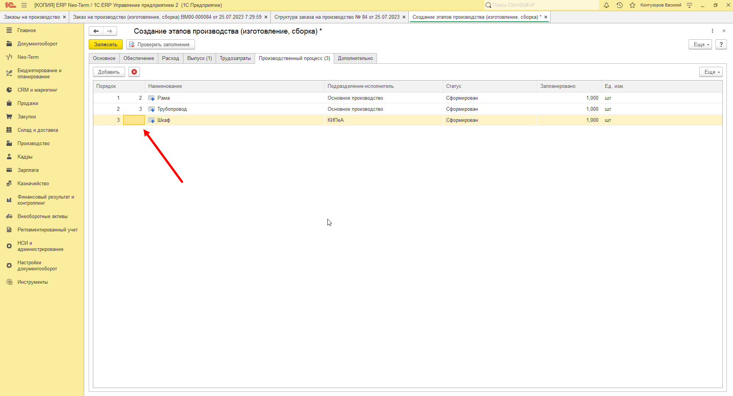
Task: Switch to Структура заказа на производство tab
Action: click(x=337, y=17)
